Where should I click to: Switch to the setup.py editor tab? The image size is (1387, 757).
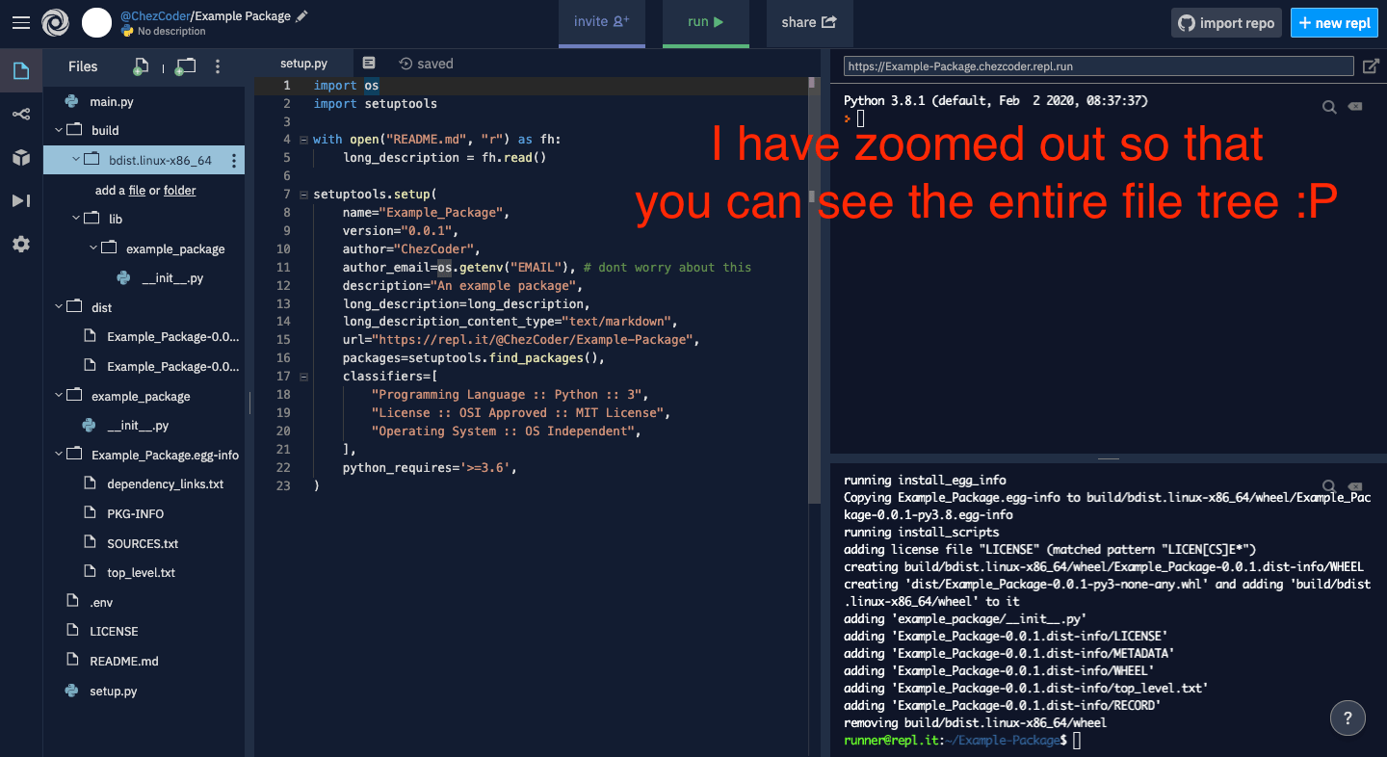(303, 64)
